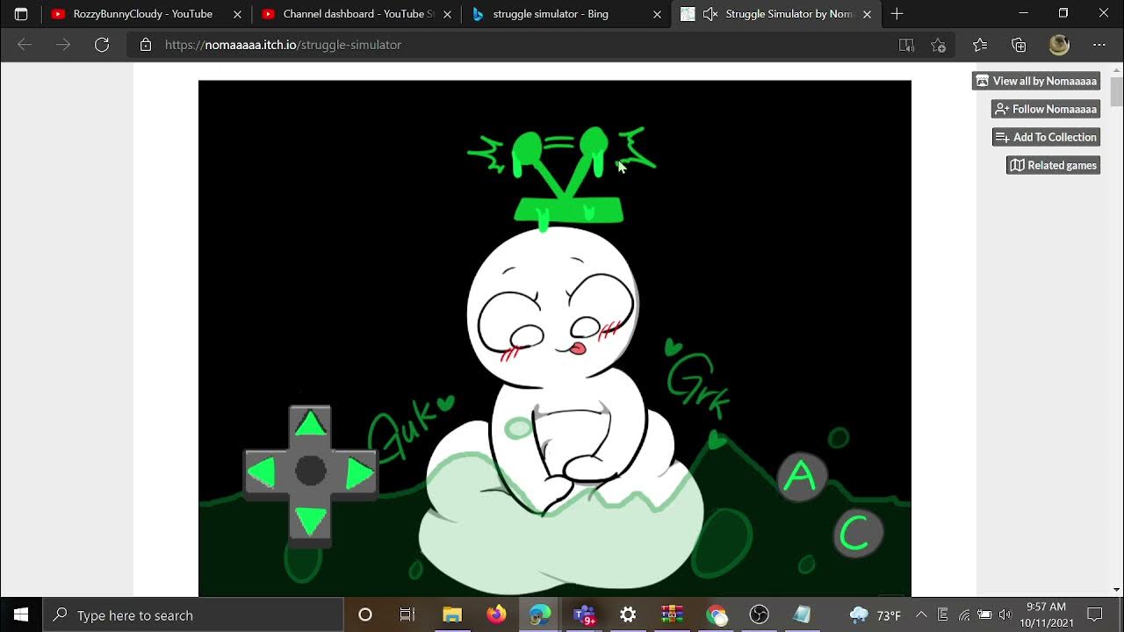Select the Struggle Simulator by Nomaaaaa tab
This screenshot has width=1124, height=632.
coord(777,14)
